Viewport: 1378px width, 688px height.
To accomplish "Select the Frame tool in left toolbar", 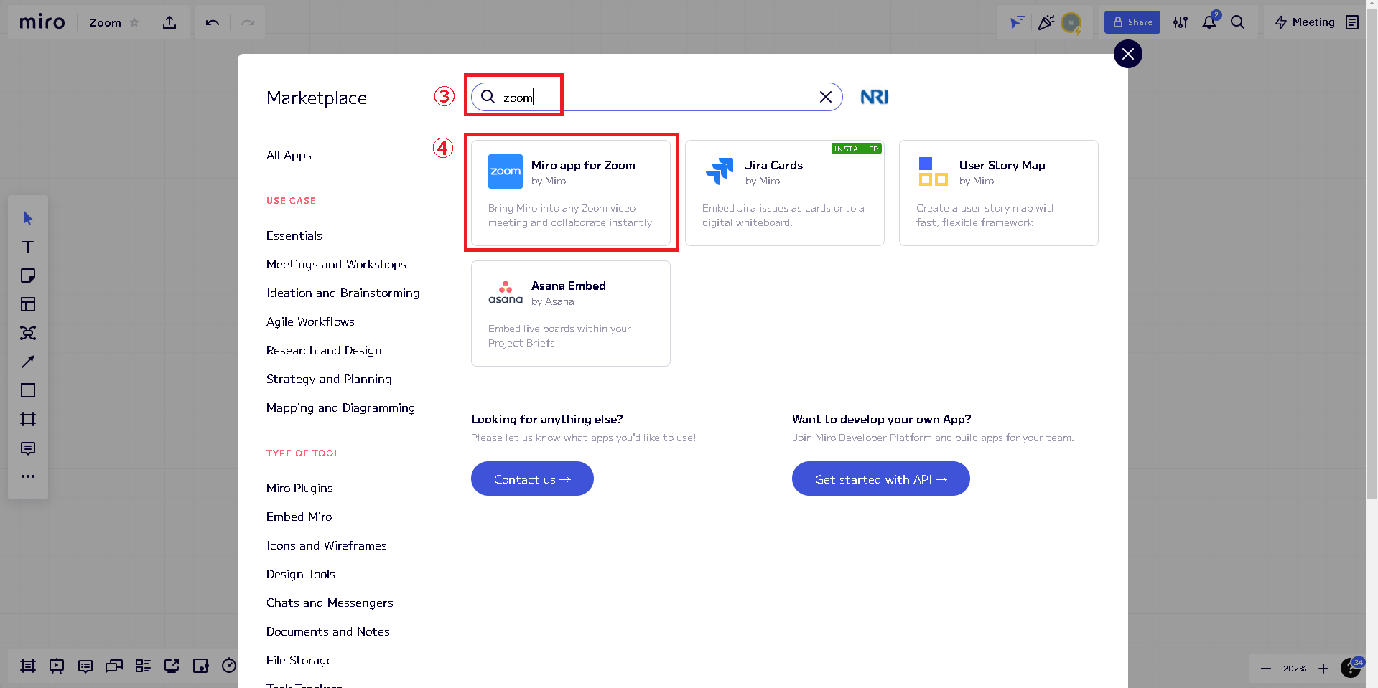I will (28, 419).
